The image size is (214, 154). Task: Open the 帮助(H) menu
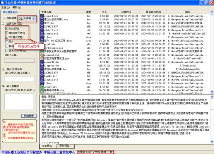(x=17, y=7)
